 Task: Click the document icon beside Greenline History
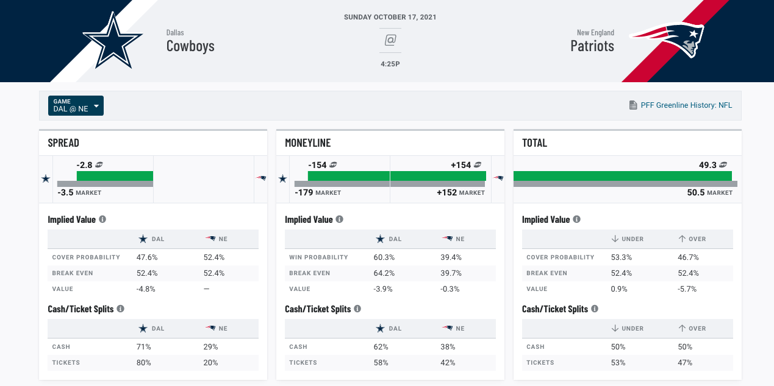pos(633,105)
